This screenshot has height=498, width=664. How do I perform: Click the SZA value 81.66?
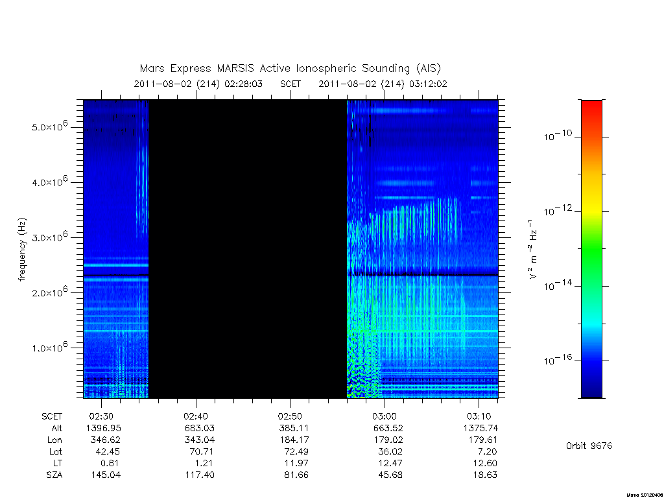pos(296,475)
